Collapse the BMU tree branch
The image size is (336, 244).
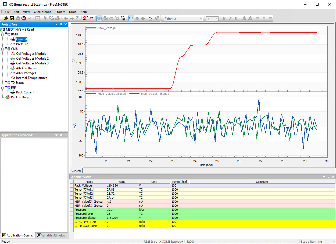click(x=2, y=34)
